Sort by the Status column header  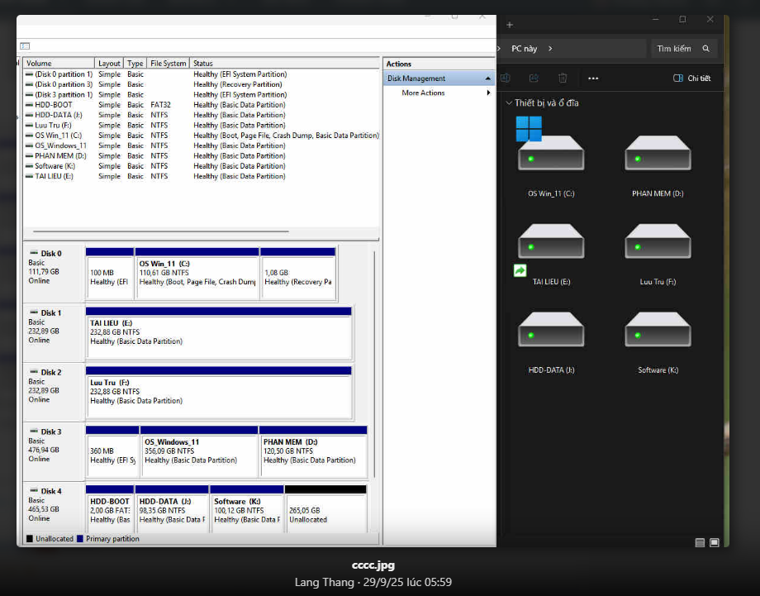point(284,63)
